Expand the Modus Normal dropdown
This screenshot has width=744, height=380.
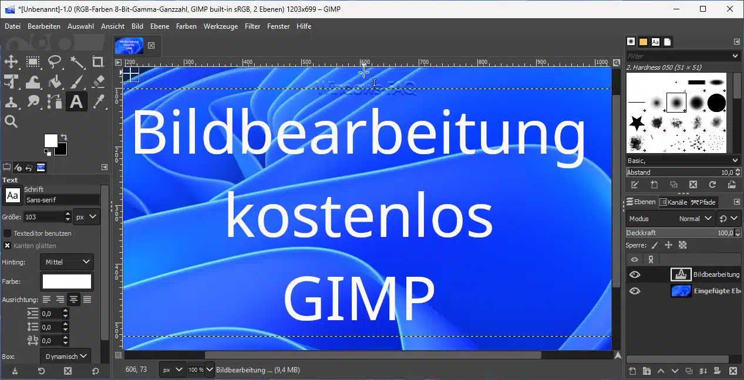(695, 218)
